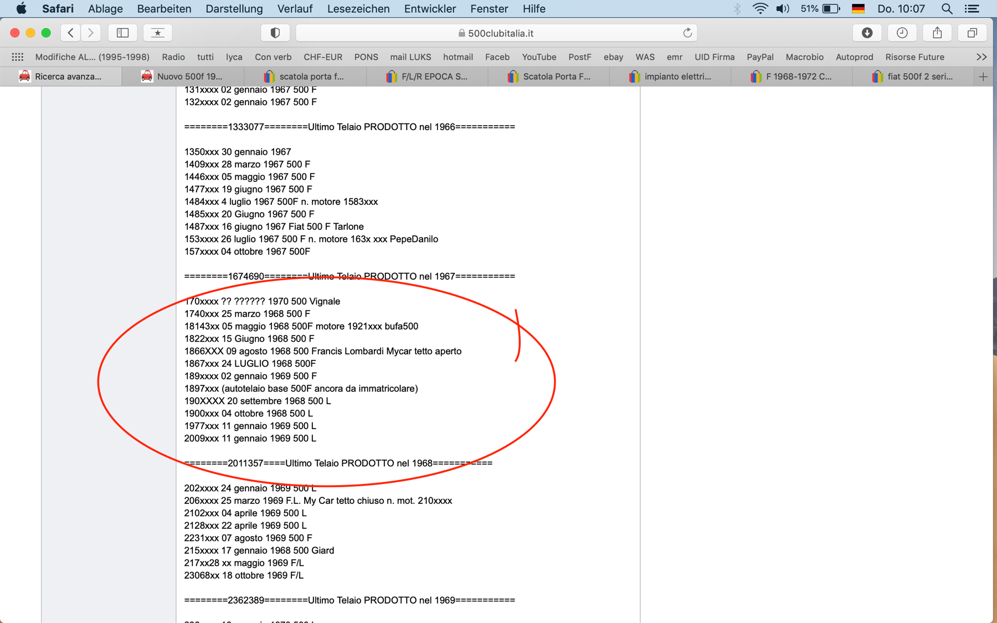Click the line '170xxxx ?? ?????? 1970 500 Vignale'
Screen dimensions: 997x623
(262, 301)
